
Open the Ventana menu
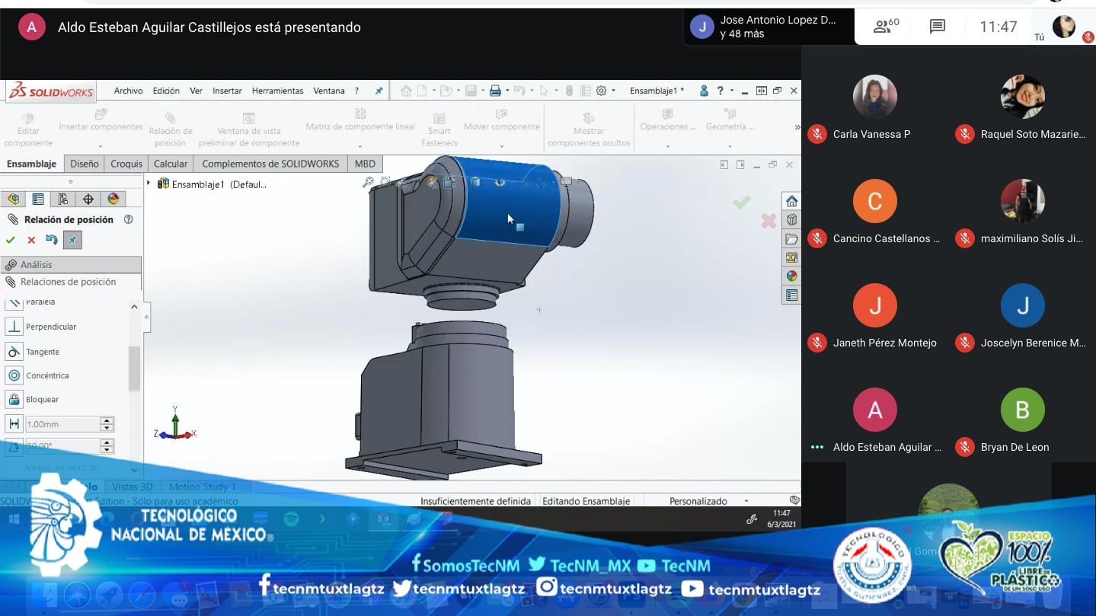tap(329, 91)
